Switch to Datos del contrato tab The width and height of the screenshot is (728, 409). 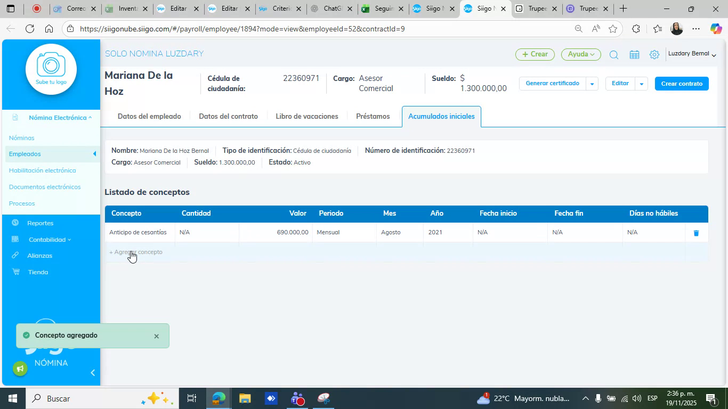point(228,116)
